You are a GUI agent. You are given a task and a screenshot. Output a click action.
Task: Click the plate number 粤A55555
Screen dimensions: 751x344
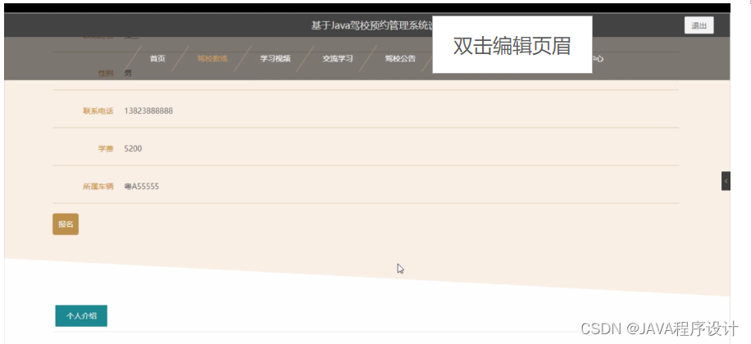[x=142, y=187]
